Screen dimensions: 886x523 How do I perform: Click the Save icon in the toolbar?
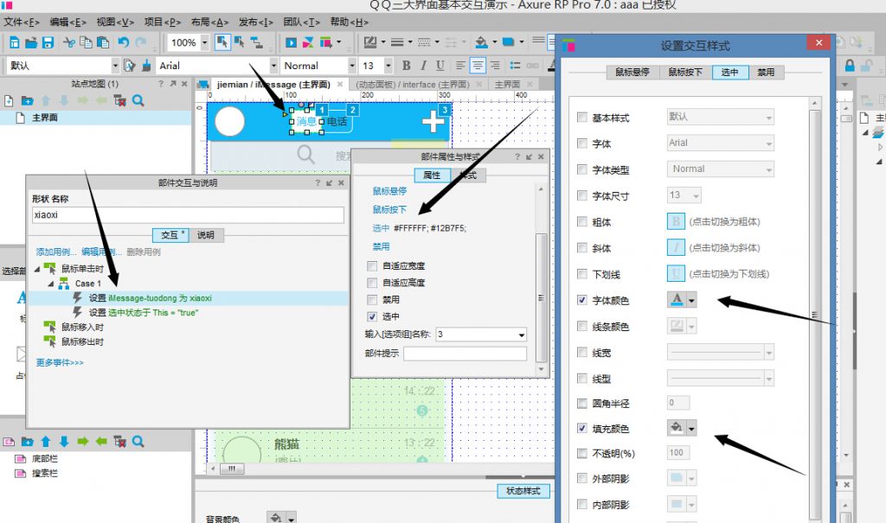tap(48, 42)
